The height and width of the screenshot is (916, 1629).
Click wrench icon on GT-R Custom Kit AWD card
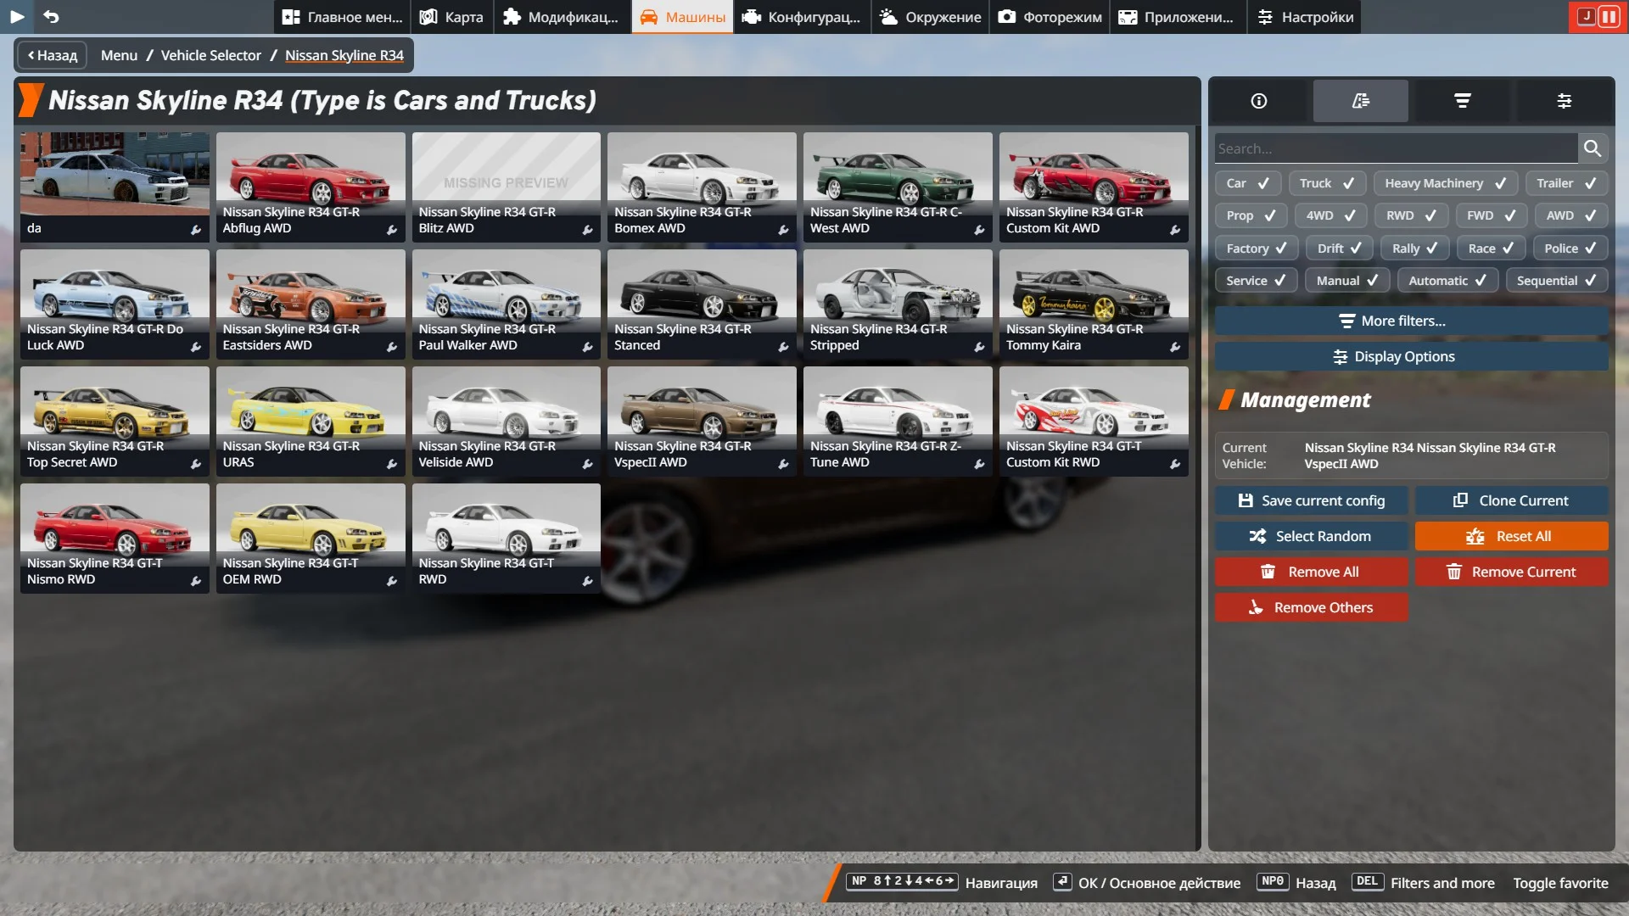coord(1175,230)
